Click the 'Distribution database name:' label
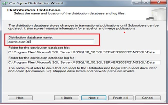The height and width of the screenshot is (105, 168). (x=31, y=37)
